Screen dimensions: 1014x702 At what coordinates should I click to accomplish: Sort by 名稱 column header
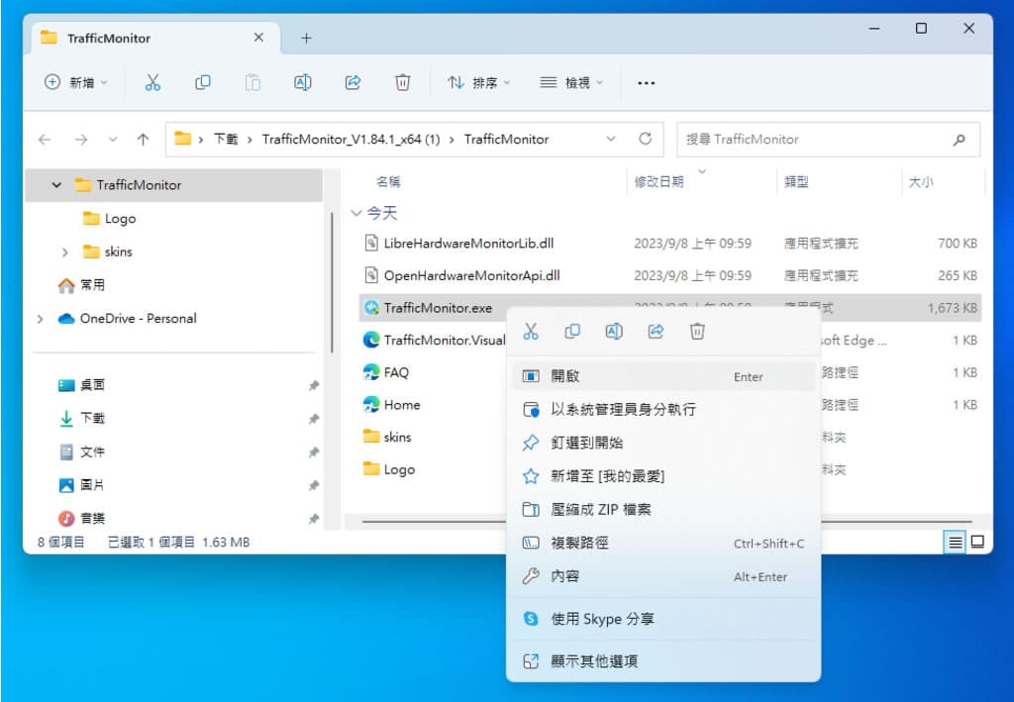click(388, 182)
